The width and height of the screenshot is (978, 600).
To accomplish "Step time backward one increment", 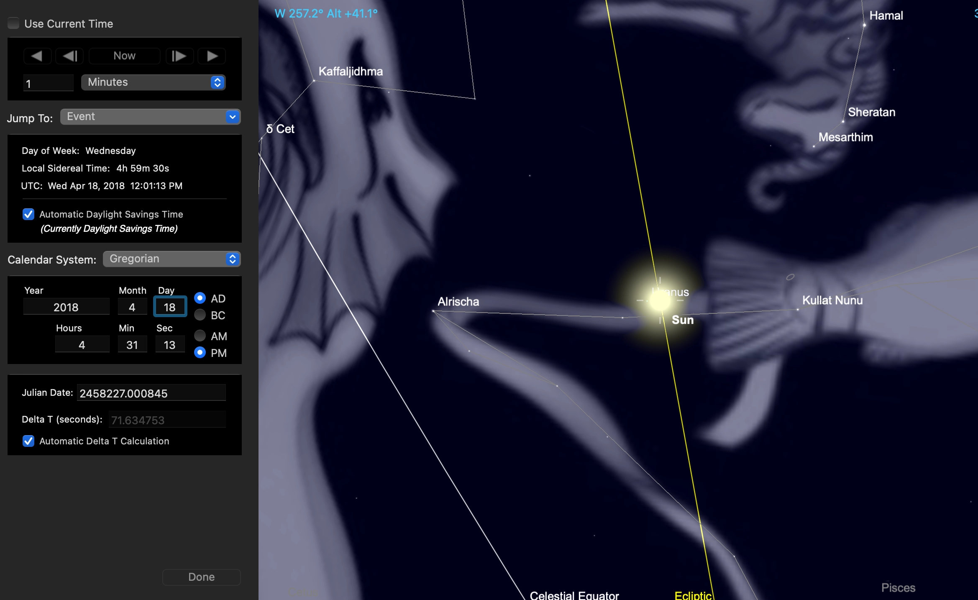I will tap(69, 56).
